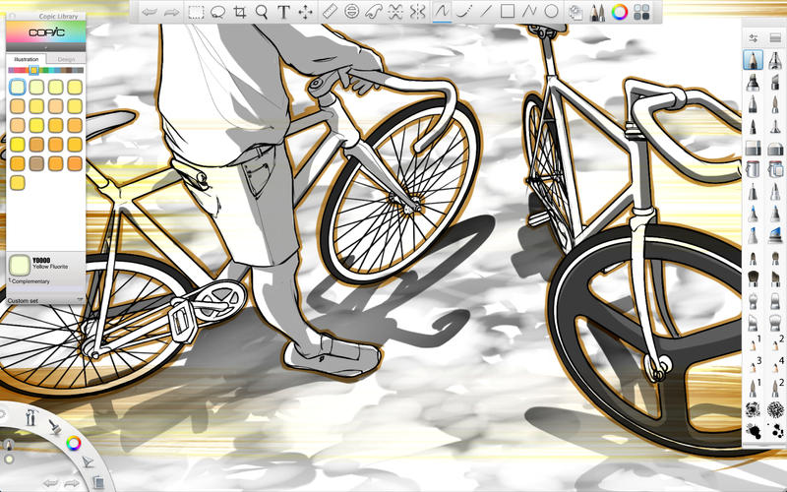The width and height of the screenshot is (787, 492).
Task: Collapse the Copic logo header arrow
Action: (x=44, y=48)
